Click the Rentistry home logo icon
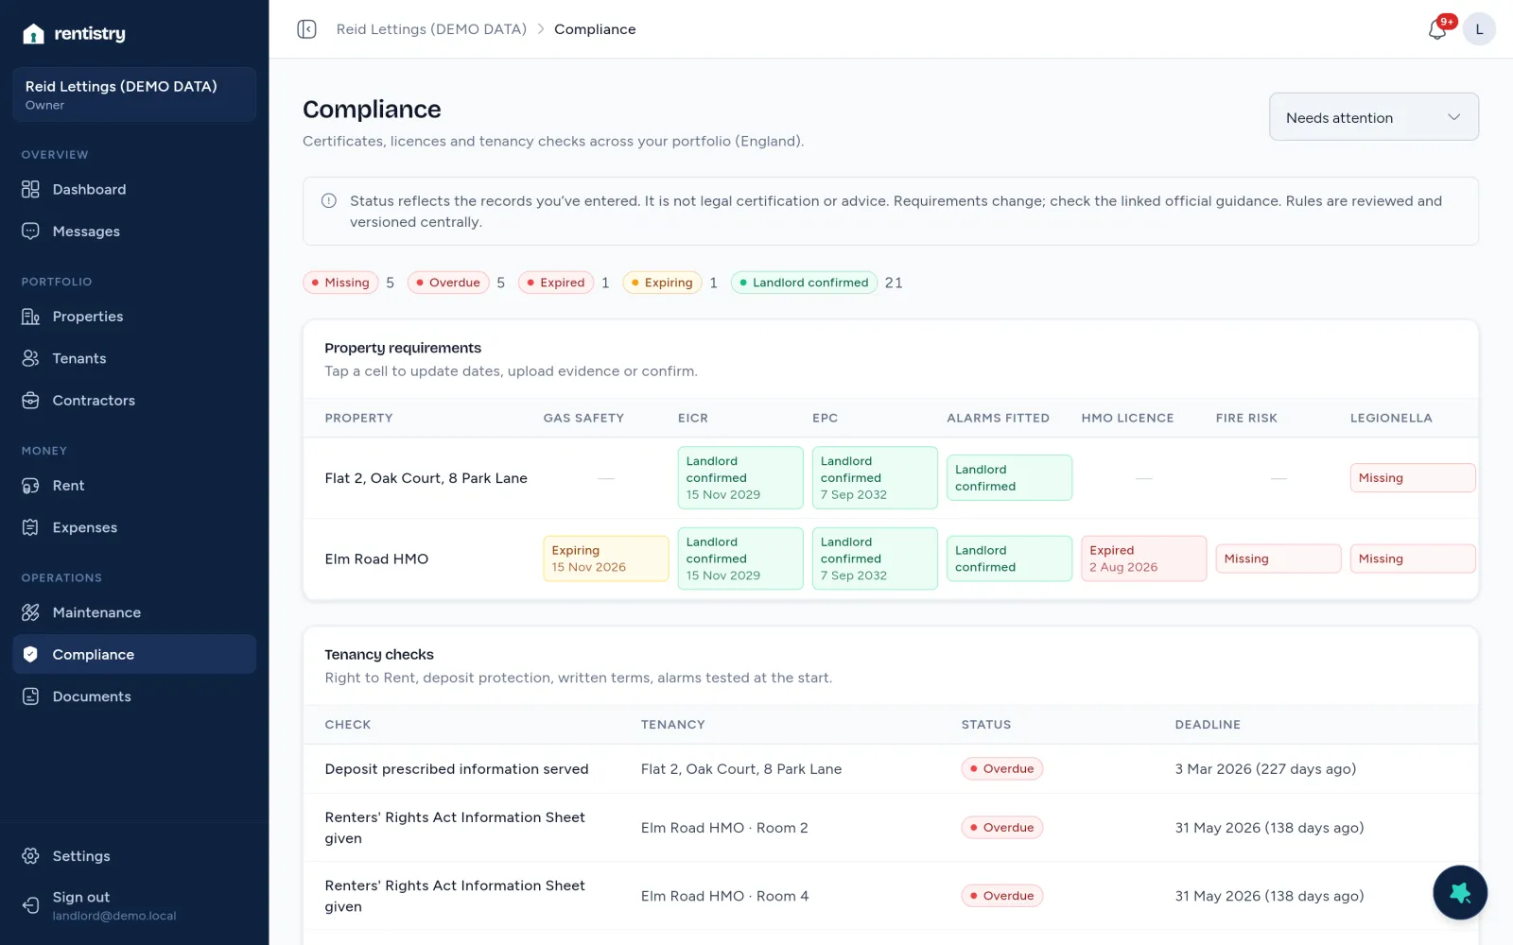The width and height of the screenshot is (1513, 945). click(x=33, y=34)
